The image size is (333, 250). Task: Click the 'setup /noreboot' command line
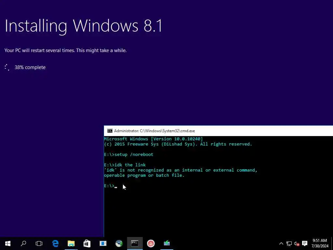pyautogui.click(x=129, y=155)
